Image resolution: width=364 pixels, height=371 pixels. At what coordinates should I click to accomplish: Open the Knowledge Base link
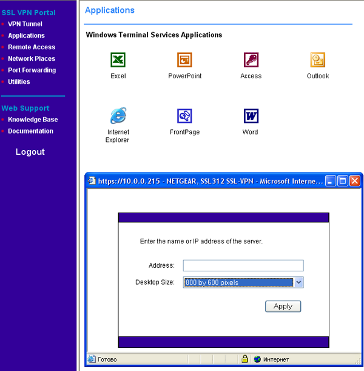pyautogui.click(x=33, y=120)
